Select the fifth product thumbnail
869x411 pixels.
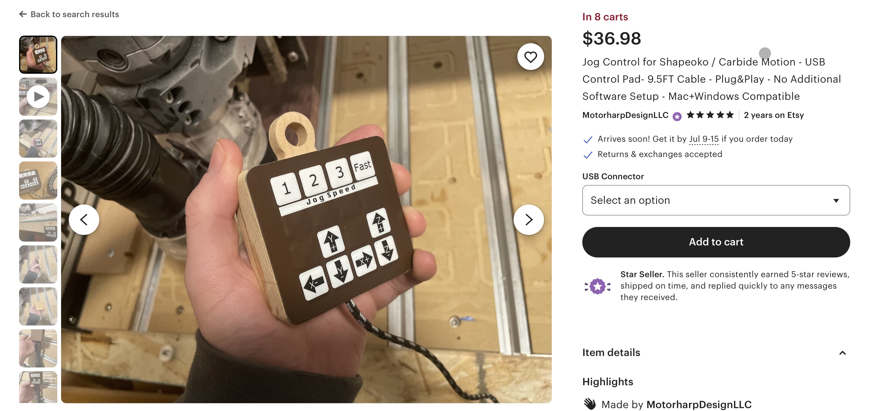[x=38, y=222]
